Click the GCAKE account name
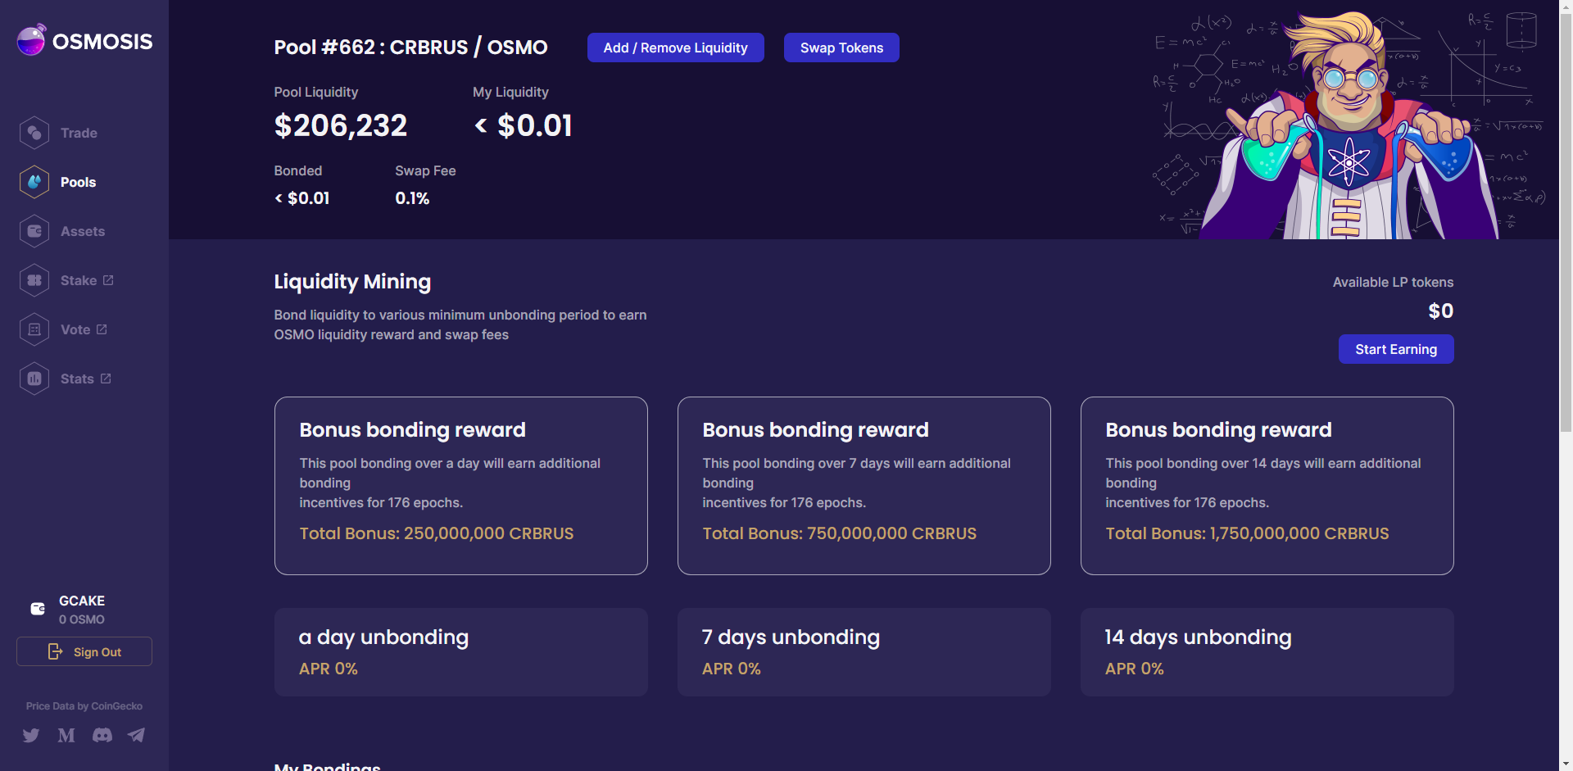This screenshot has width=1573, height=771. (x=82, y=601)
